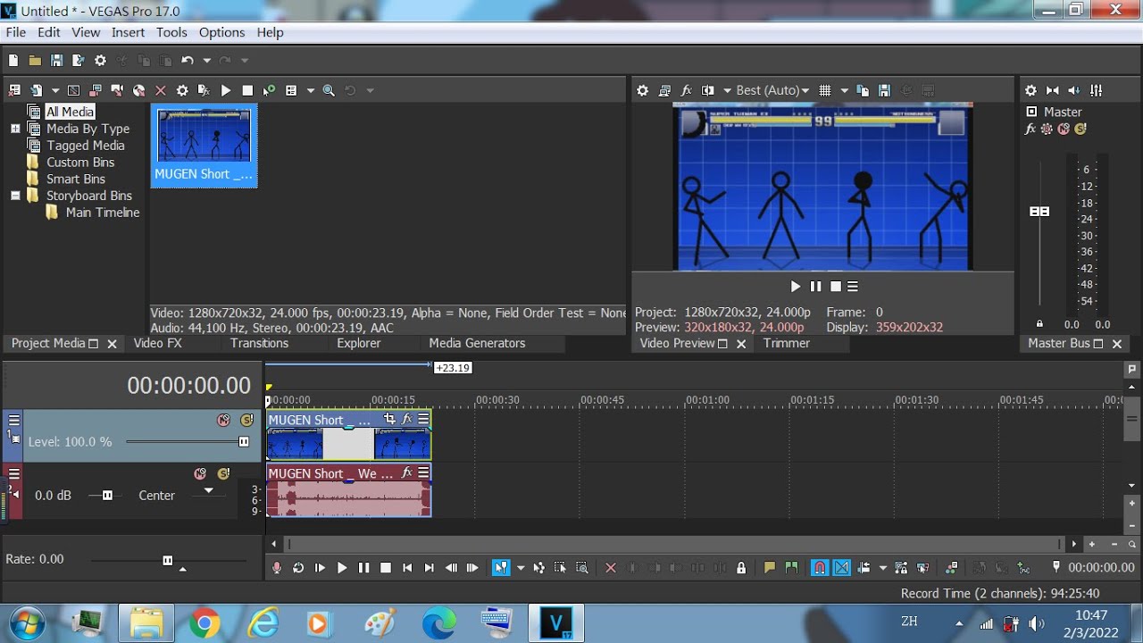Click the Search Media magnifier icon
The image size is (1143, 643).
(x=329, y=90)
